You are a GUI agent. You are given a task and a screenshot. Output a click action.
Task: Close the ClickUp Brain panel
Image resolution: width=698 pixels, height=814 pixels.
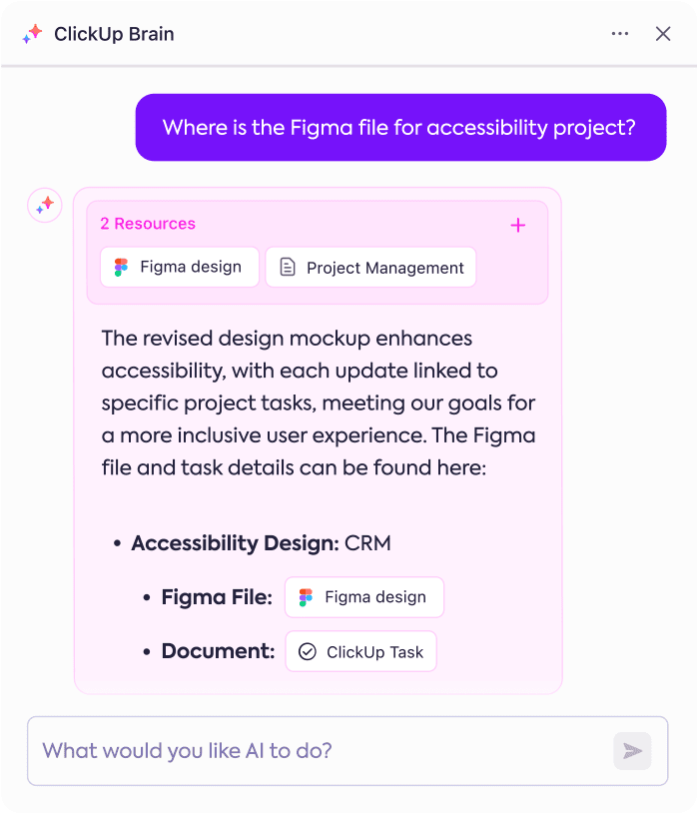(x=663, y=34)
